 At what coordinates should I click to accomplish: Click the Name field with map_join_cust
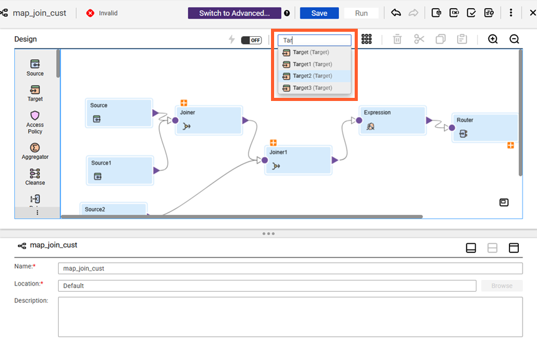coord(290,268)
